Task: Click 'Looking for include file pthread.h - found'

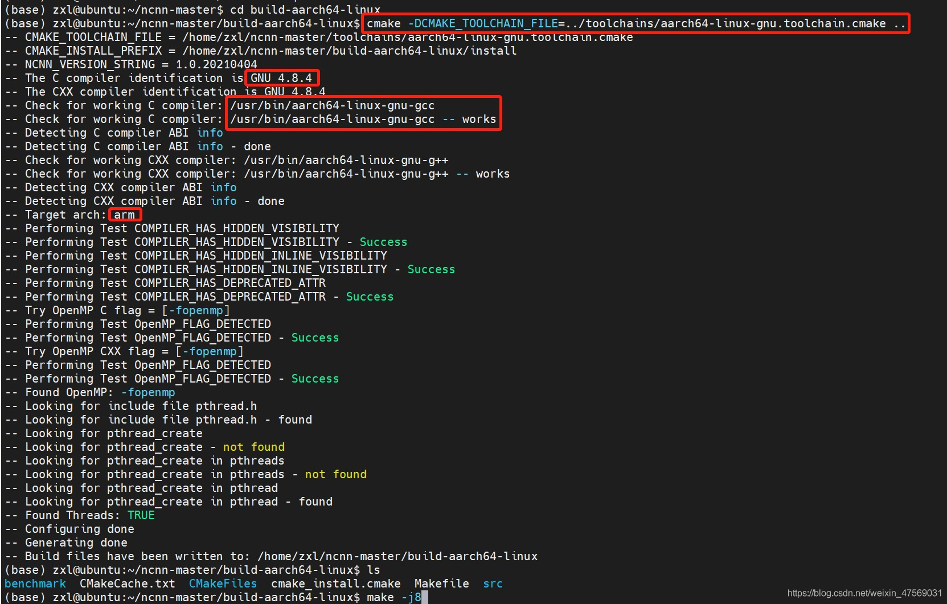Action: (x=159, y=420)
